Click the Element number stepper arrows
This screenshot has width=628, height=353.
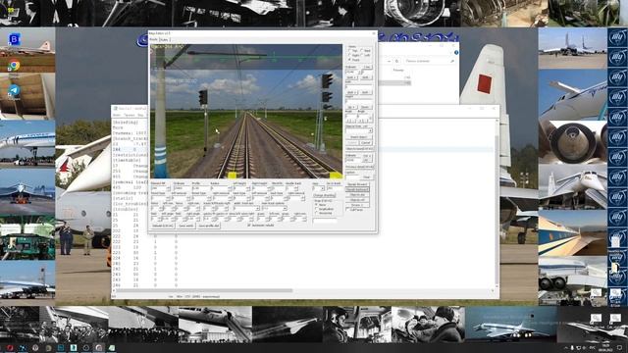tap(168, 188)
